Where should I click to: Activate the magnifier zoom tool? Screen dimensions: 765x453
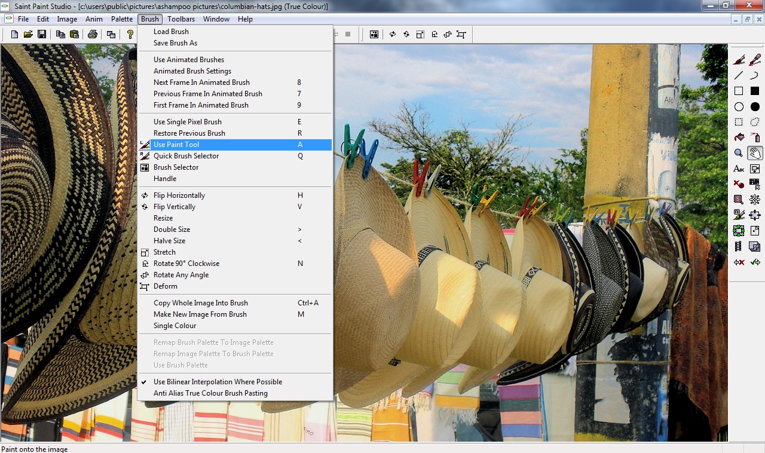(x=739, y=153)
